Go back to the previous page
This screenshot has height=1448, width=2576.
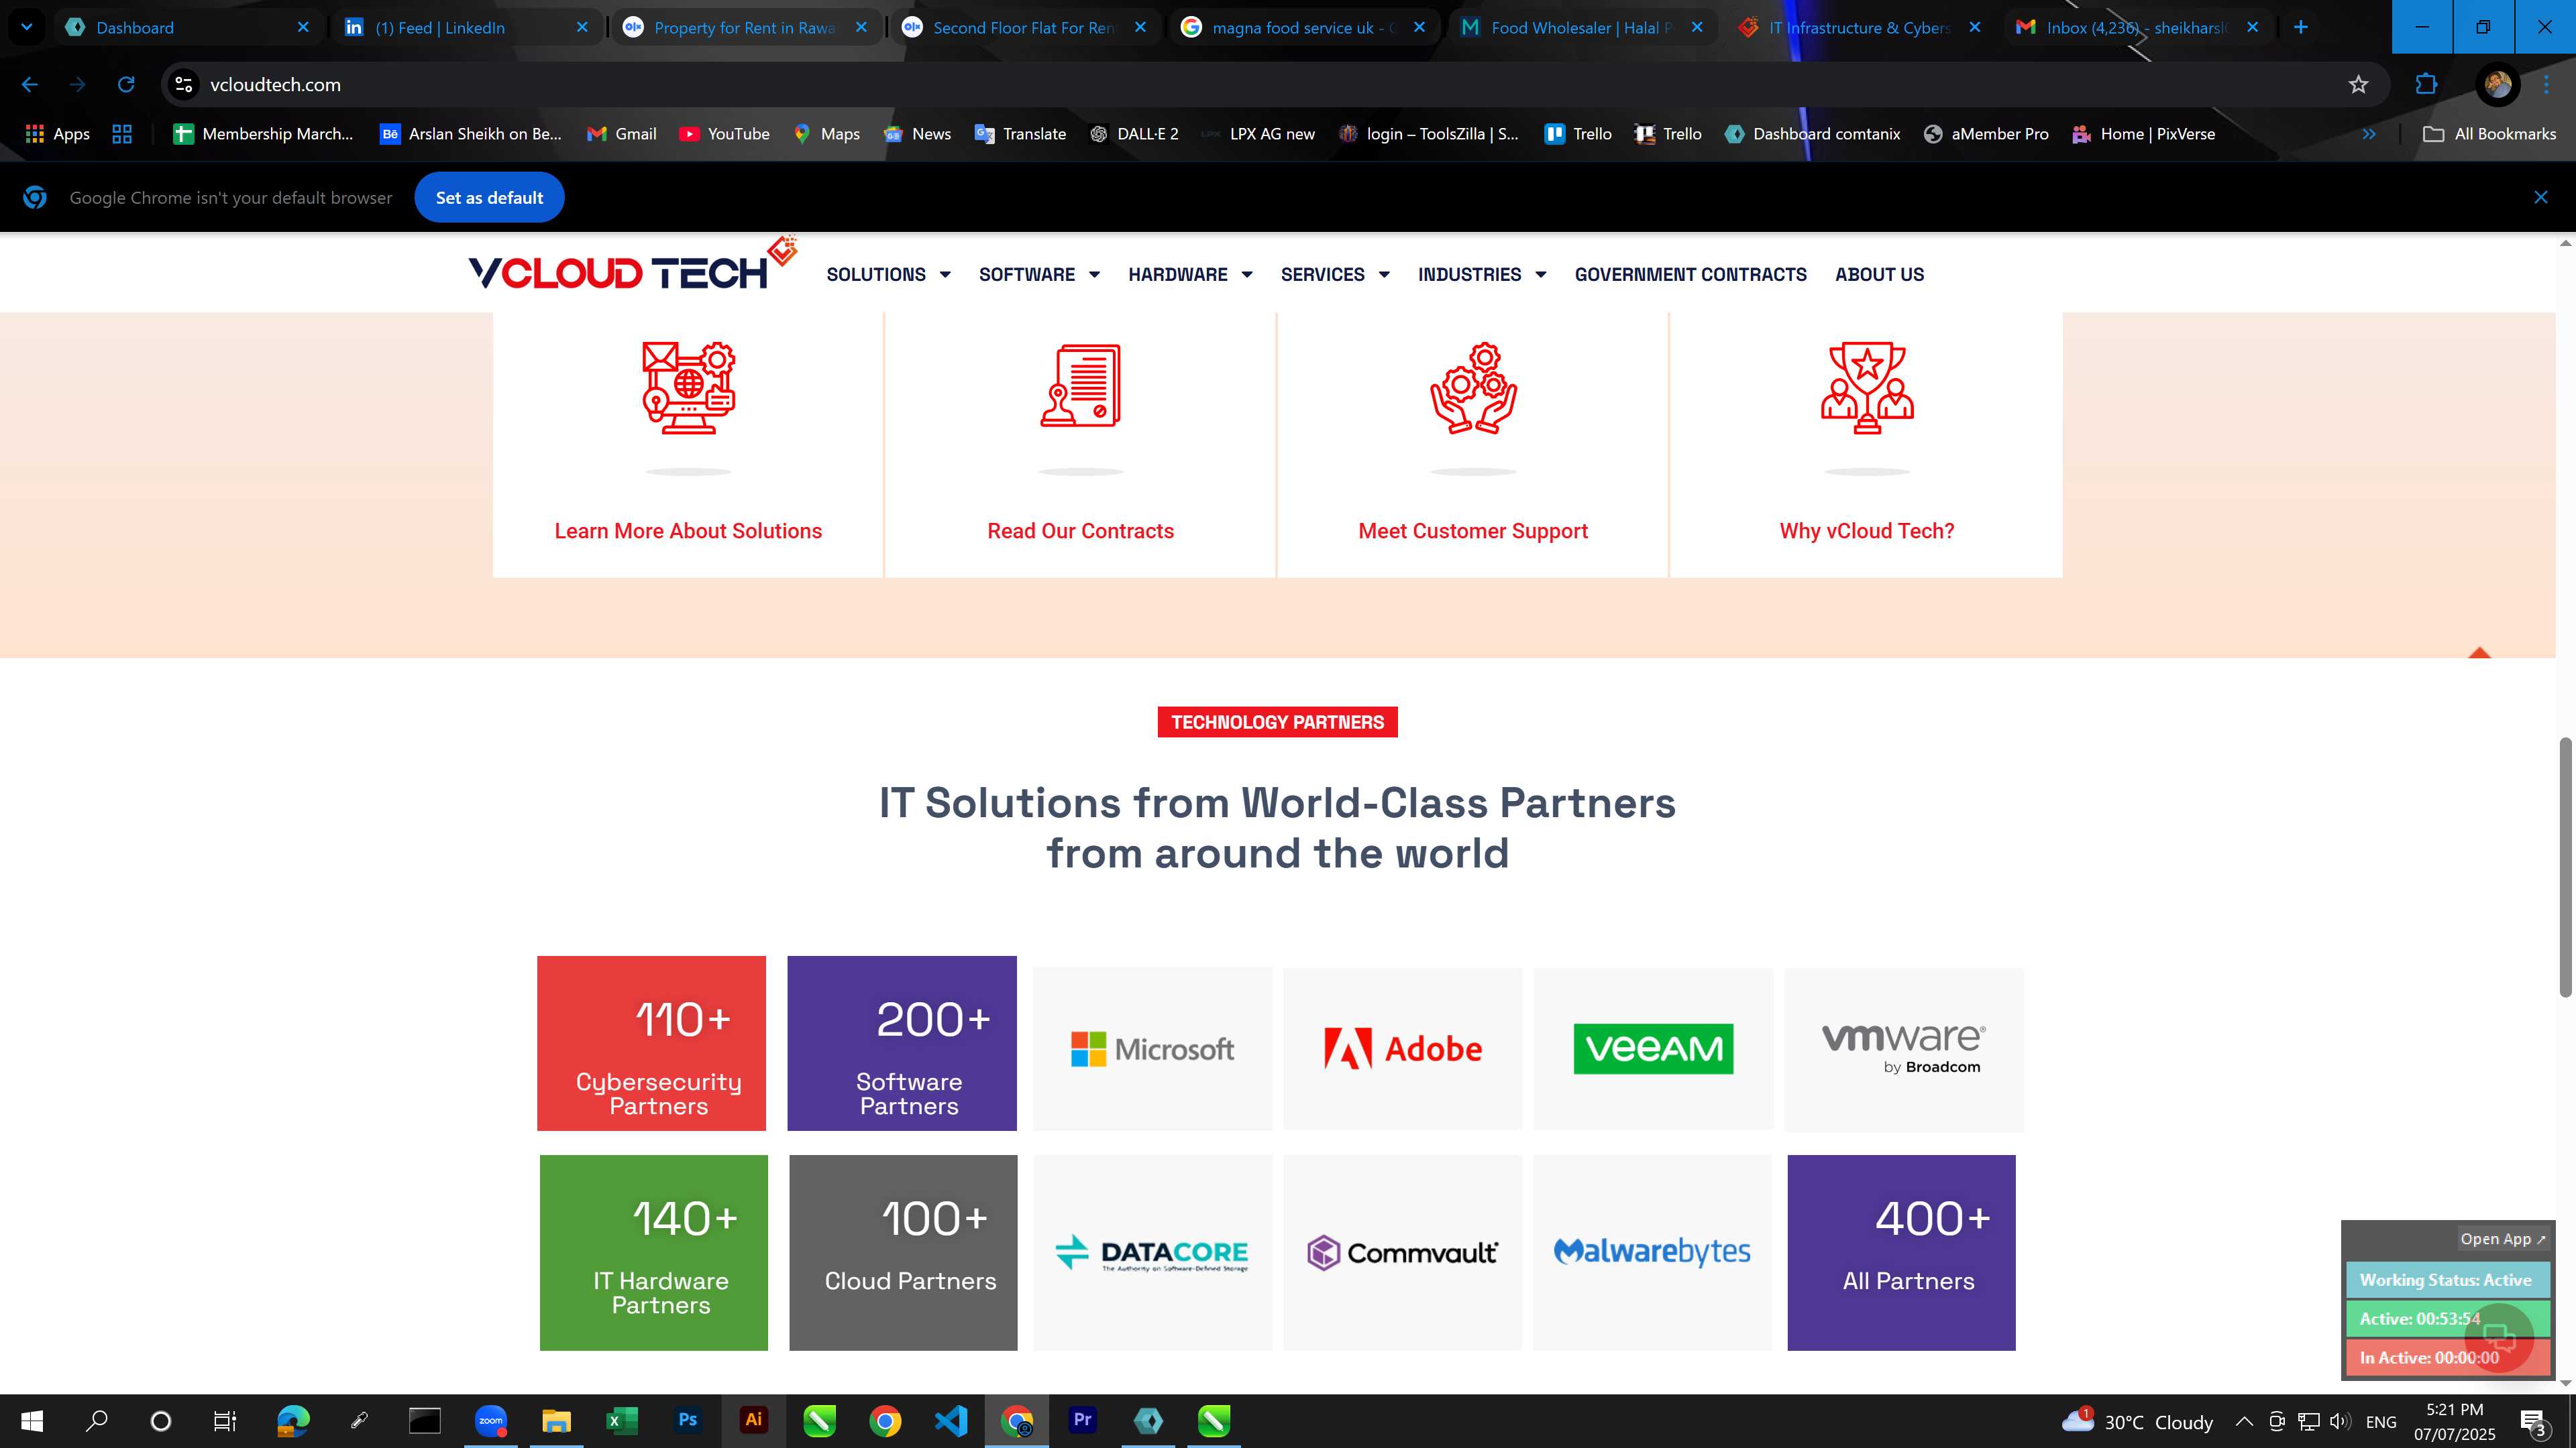[30, 85]
